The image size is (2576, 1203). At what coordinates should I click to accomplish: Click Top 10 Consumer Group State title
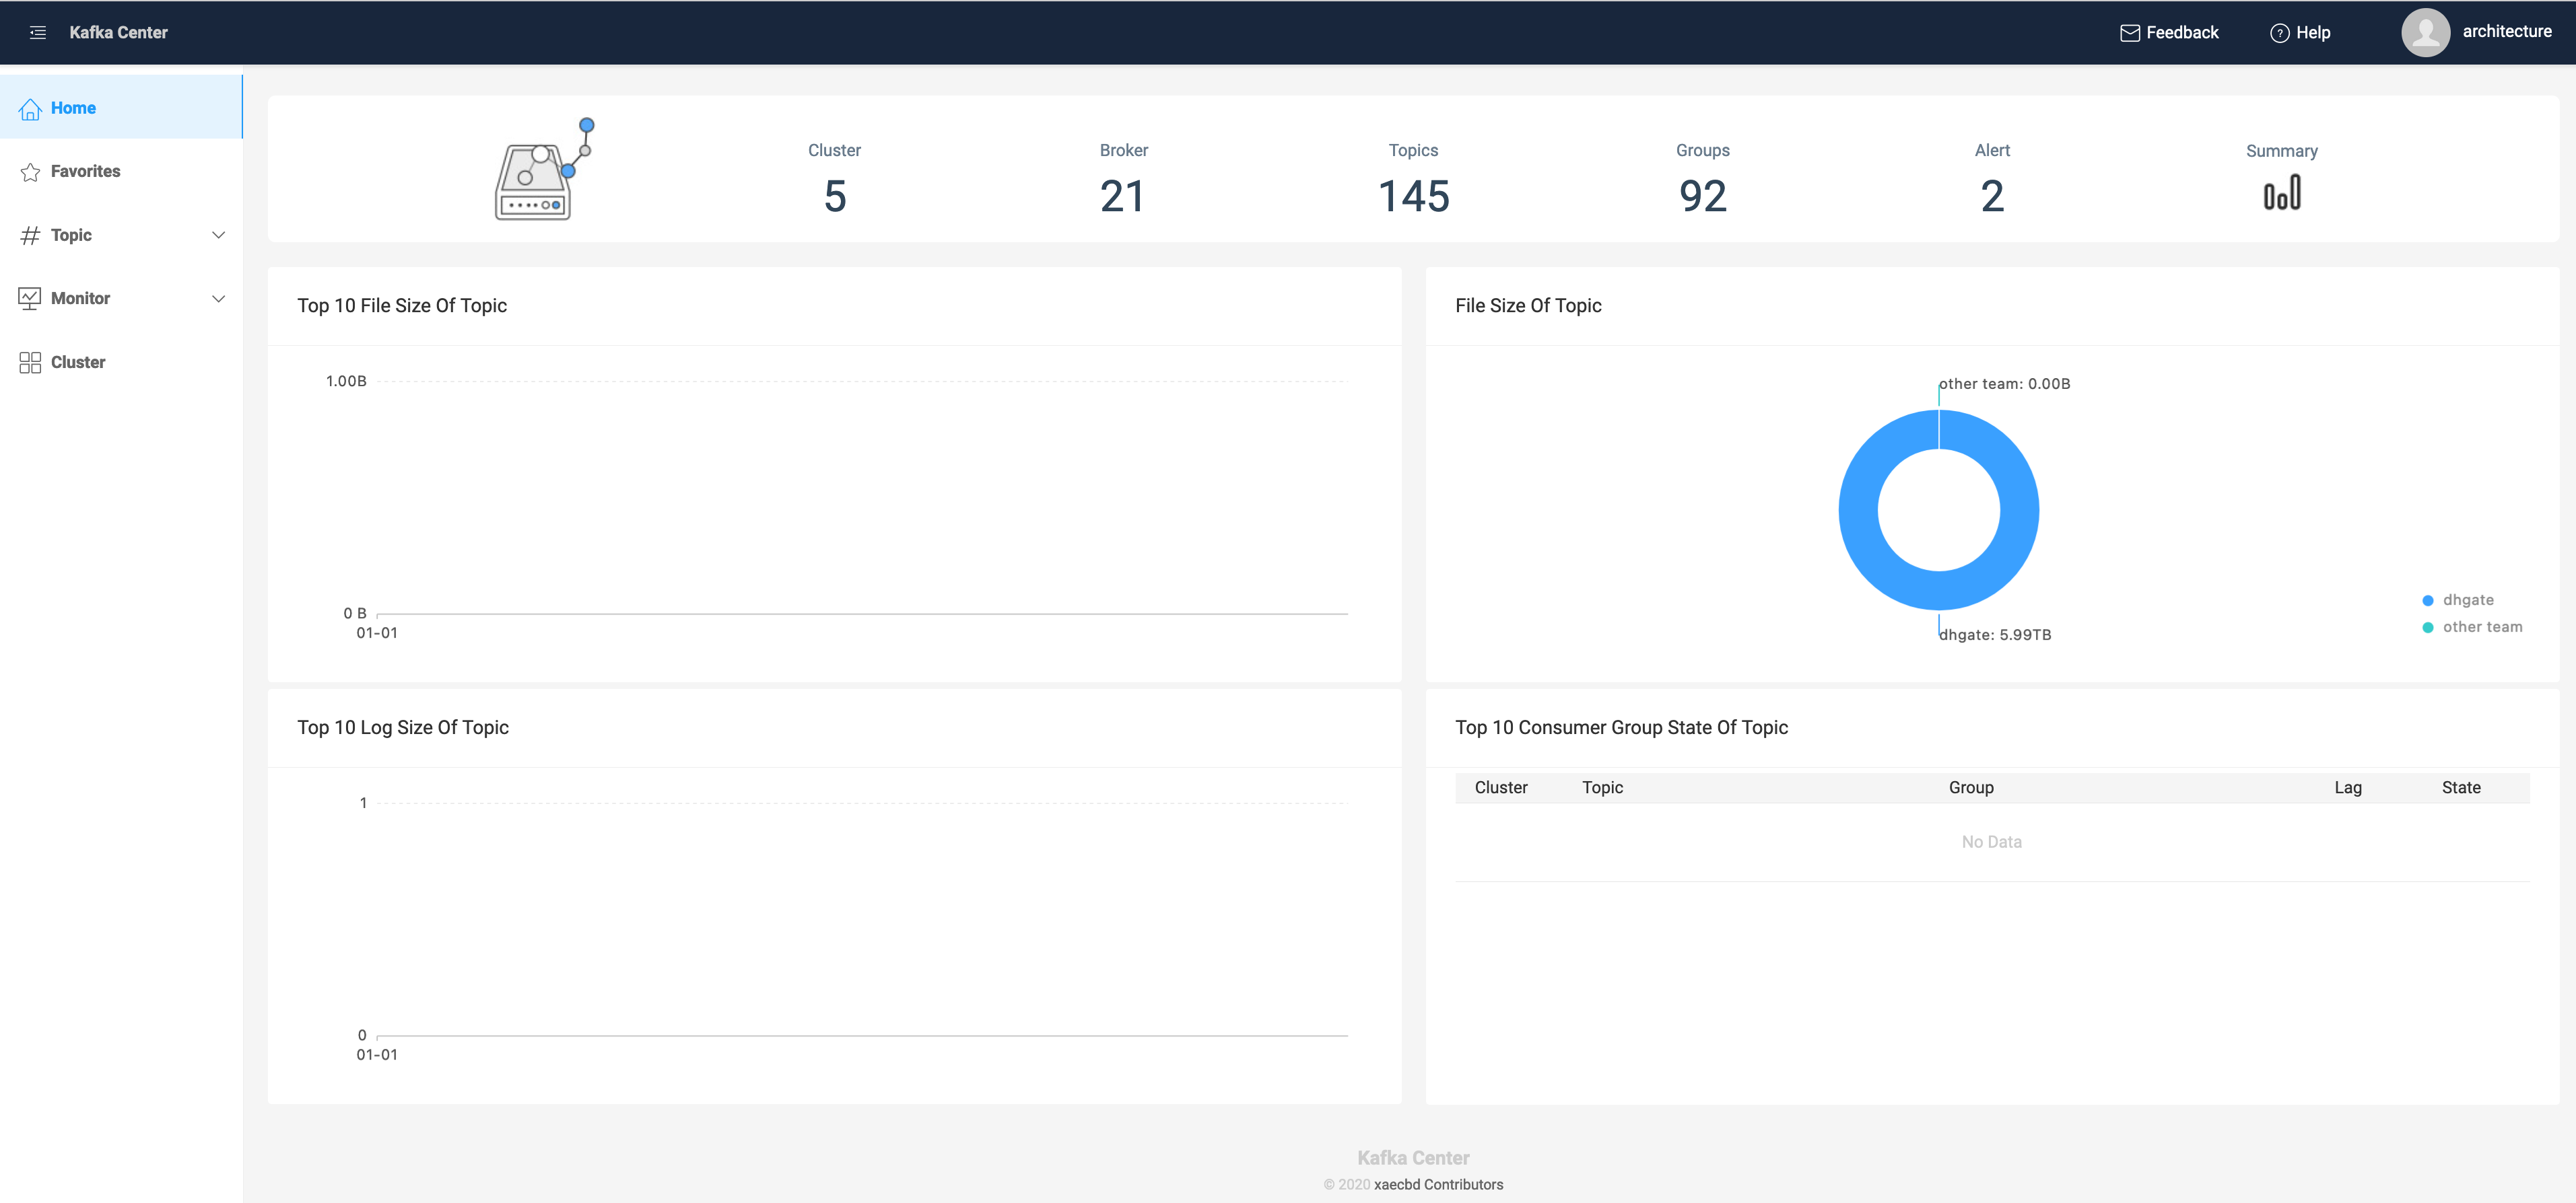point(1621,729)
